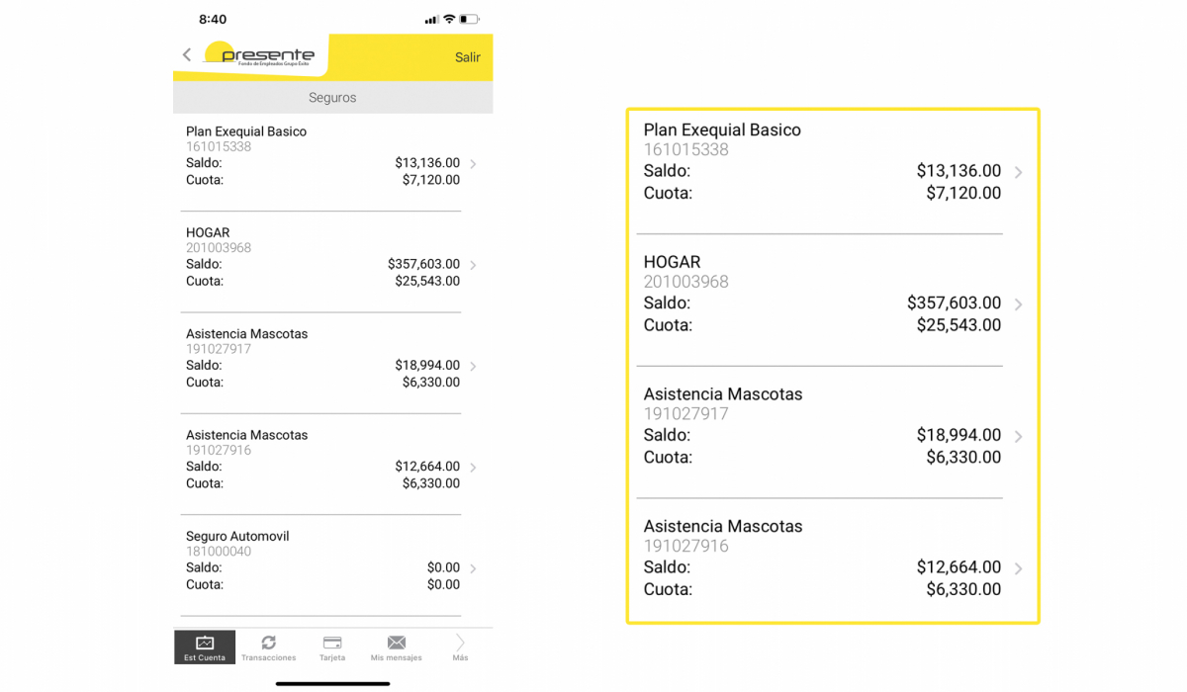Select the $18,994.00 balance on phone
Viewport: 1187px width, 692px height.
click(x=427, y=366)
